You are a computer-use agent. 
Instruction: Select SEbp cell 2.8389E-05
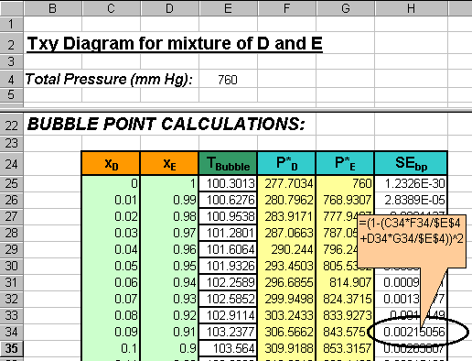411,200
